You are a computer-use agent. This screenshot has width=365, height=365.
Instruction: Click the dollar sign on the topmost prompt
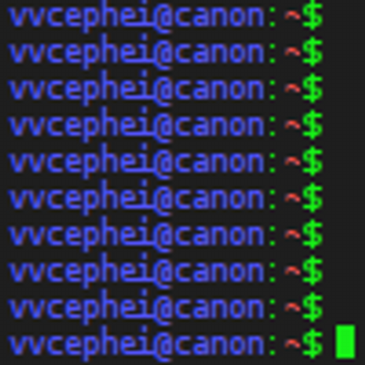point(312,15)
